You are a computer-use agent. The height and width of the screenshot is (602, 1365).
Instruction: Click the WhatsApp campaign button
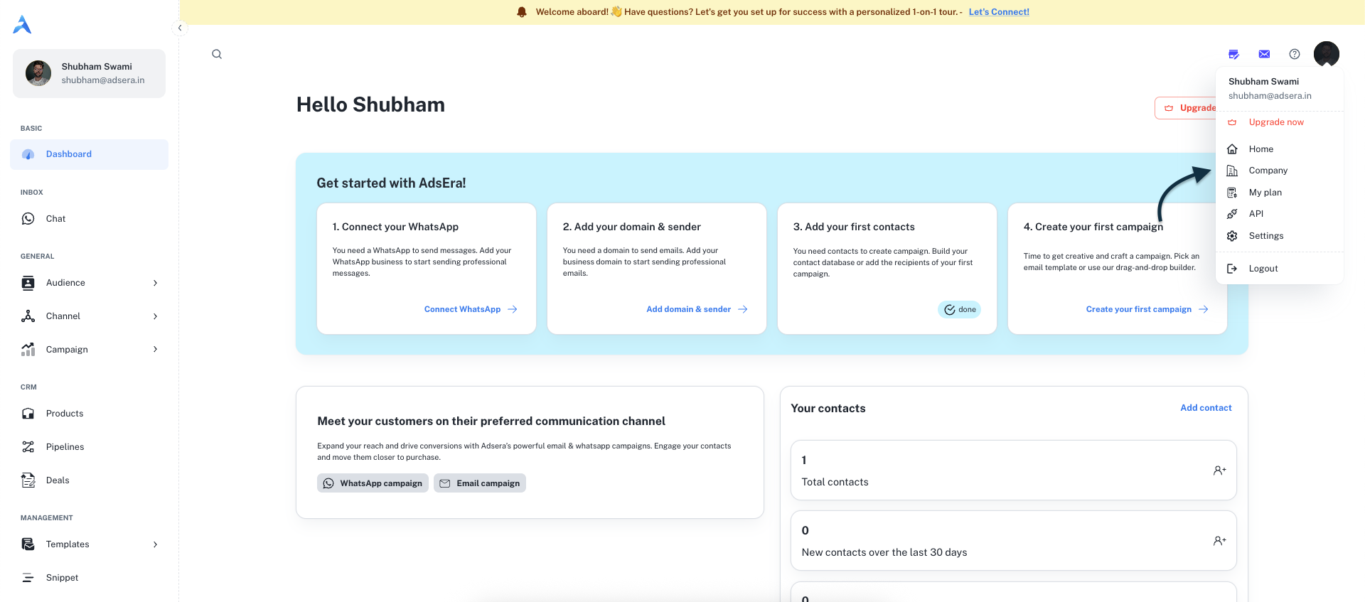[x=373, y=483]
